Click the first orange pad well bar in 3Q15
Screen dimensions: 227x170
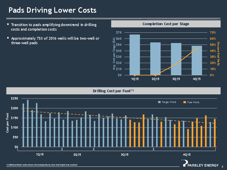tap(130, 133)
